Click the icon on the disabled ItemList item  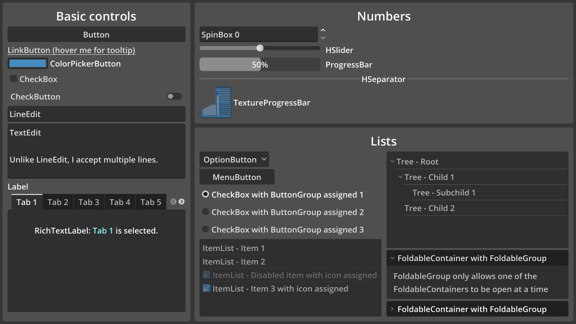(206, 275)
